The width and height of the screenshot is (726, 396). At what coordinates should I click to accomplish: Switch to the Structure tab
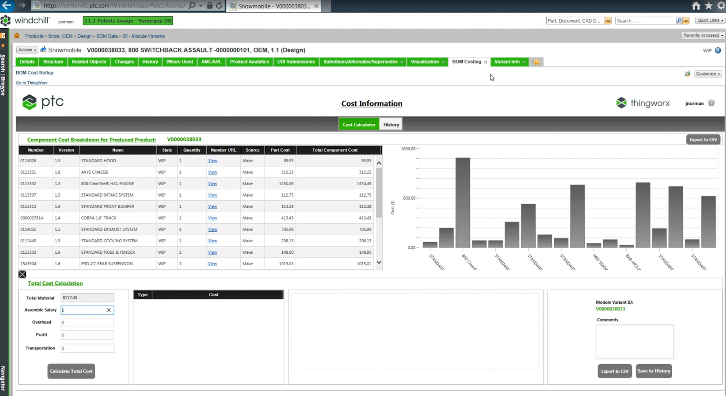tap(53, 62)
